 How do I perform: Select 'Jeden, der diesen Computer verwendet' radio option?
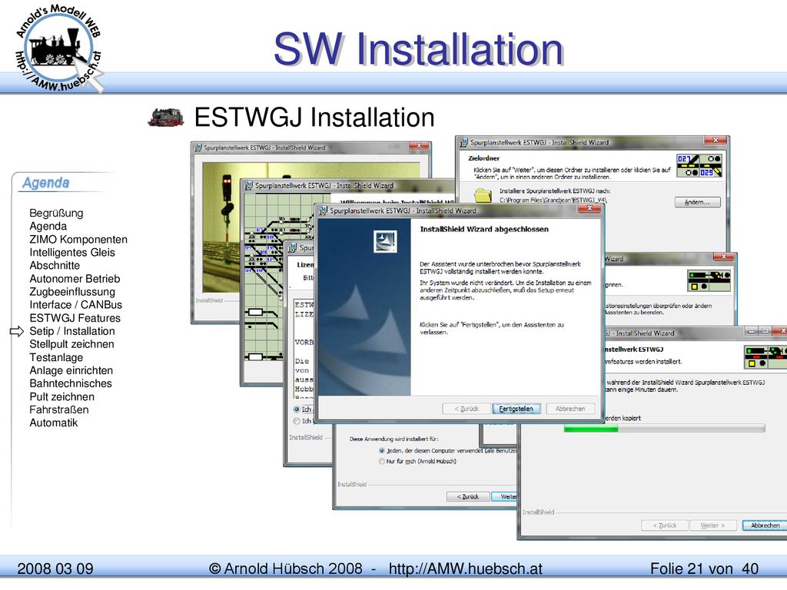pyautogui.click(x=382, y=451)
